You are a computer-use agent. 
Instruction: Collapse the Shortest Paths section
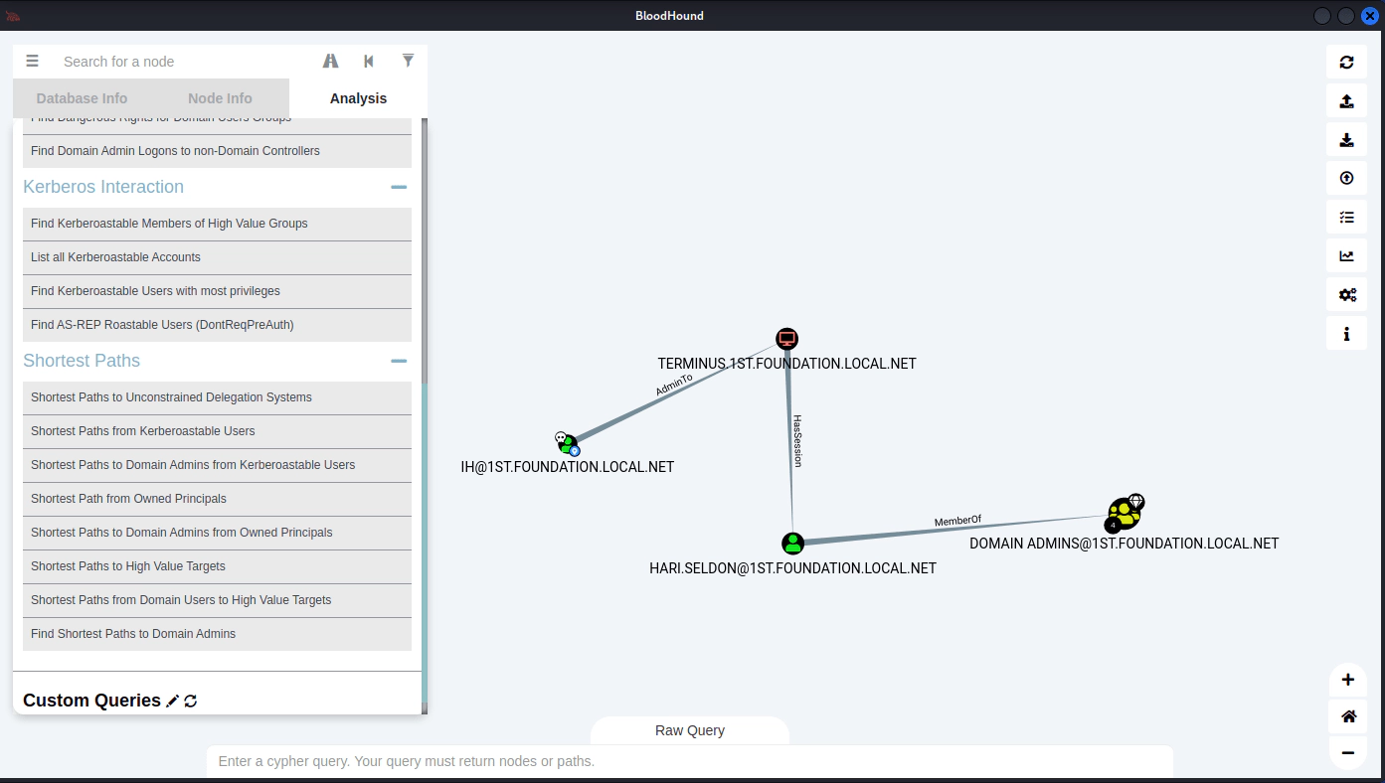[399, 361]
